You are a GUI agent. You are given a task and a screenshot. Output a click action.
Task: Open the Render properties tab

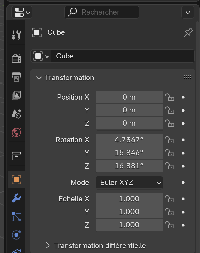16,58
